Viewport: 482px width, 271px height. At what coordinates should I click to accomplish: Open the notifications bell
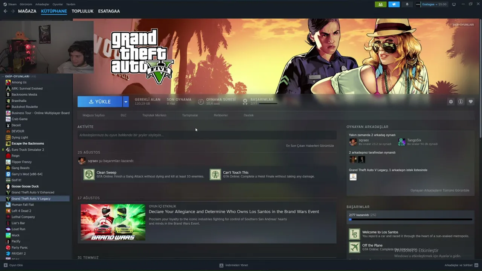click(x=407, y=5)
